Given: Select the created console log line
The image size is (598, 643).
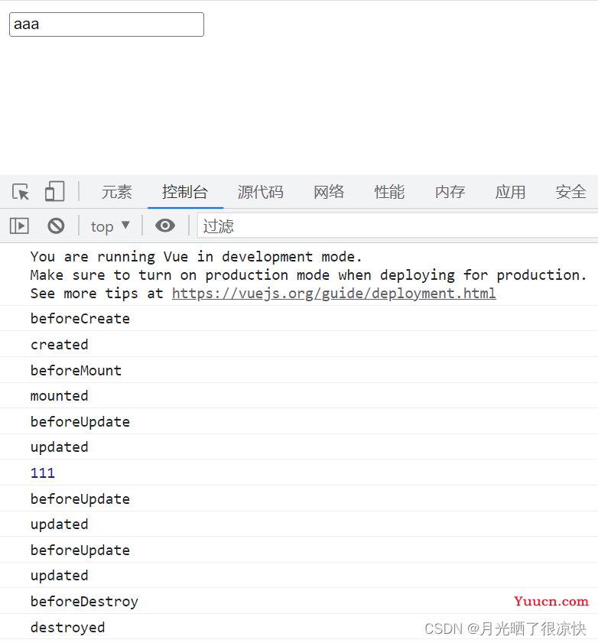Looking at the screenshot, I should (x=299, y=345).
